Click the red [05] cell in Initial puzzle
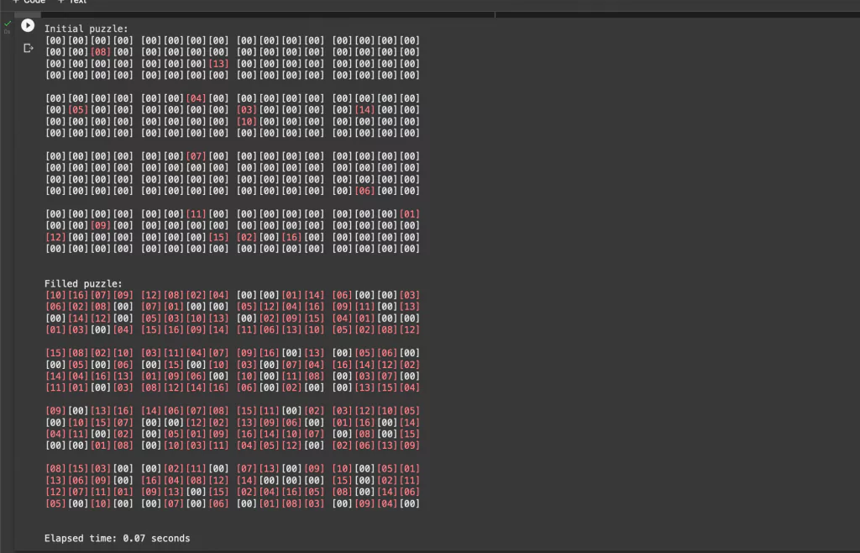 click(x=78, y=110)
